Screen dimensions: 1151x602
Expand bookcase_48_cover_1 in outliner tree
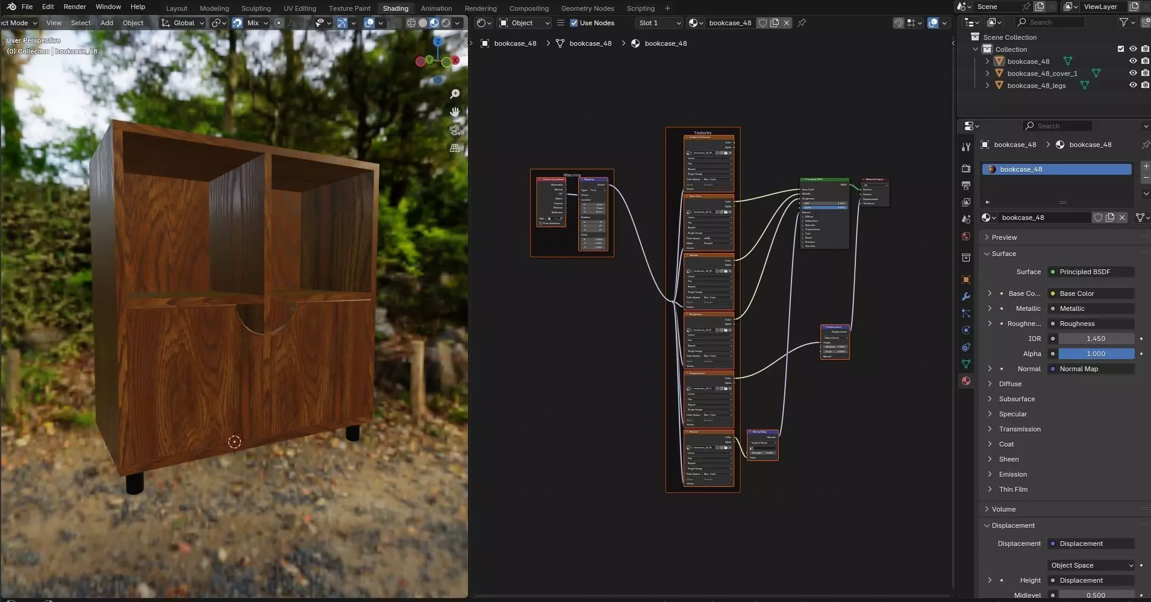coord(987,74)
